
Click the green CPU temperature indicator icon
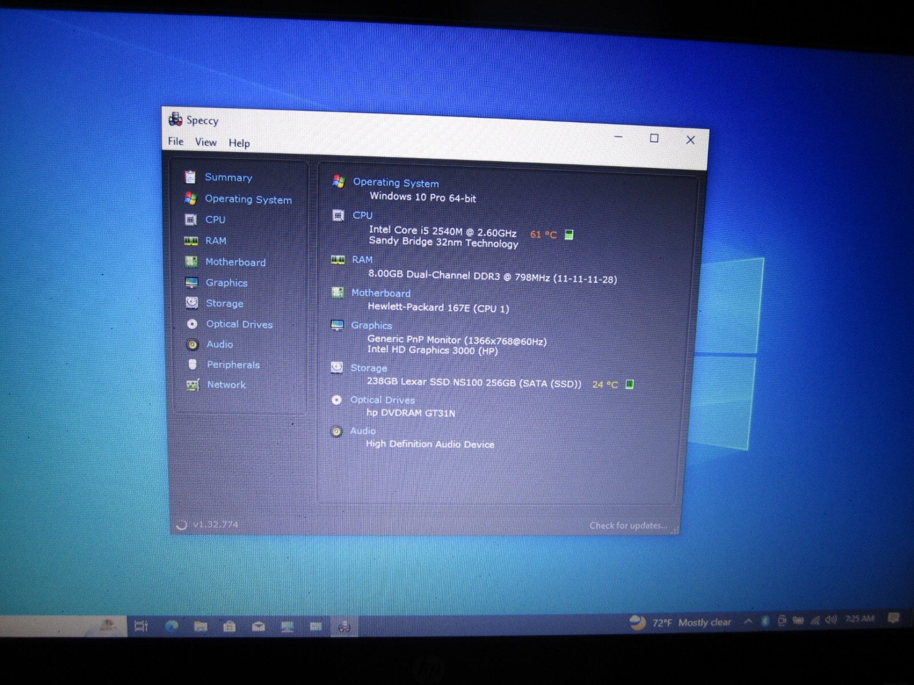coord(569,235)
